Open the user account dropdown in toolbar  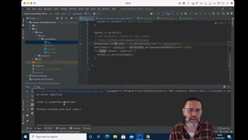(152, 14)
